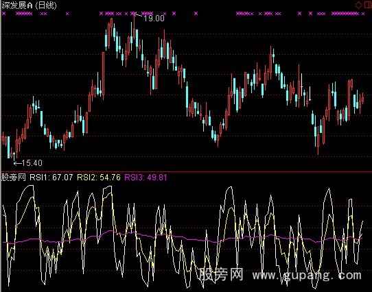Image resolution: width=372 pixels, height=292 pixels.
Task: Click the 15.40 low price label
Action: (x=32, y=163)
